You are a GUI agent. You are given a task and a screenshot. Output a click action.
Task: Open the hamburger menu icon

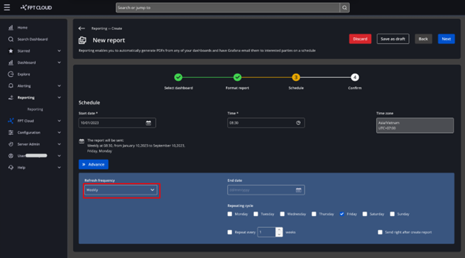[7, 8]
